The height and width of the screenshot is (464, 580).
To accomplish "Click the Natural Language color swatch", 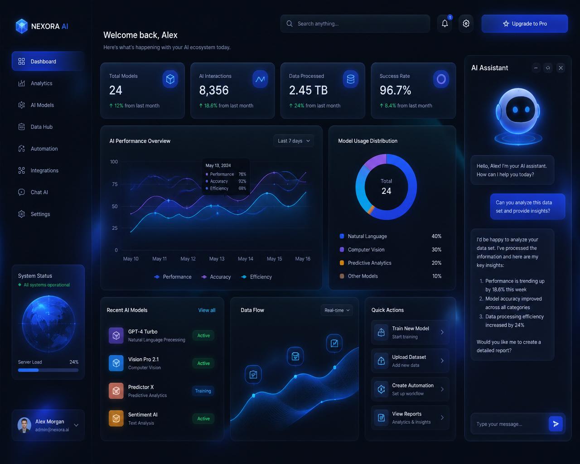I will click(342, 236).
